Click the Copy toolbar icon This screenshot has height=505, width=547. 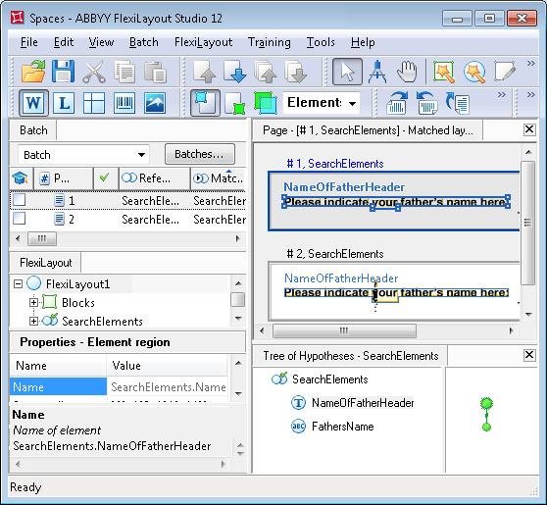coord(124,72)
